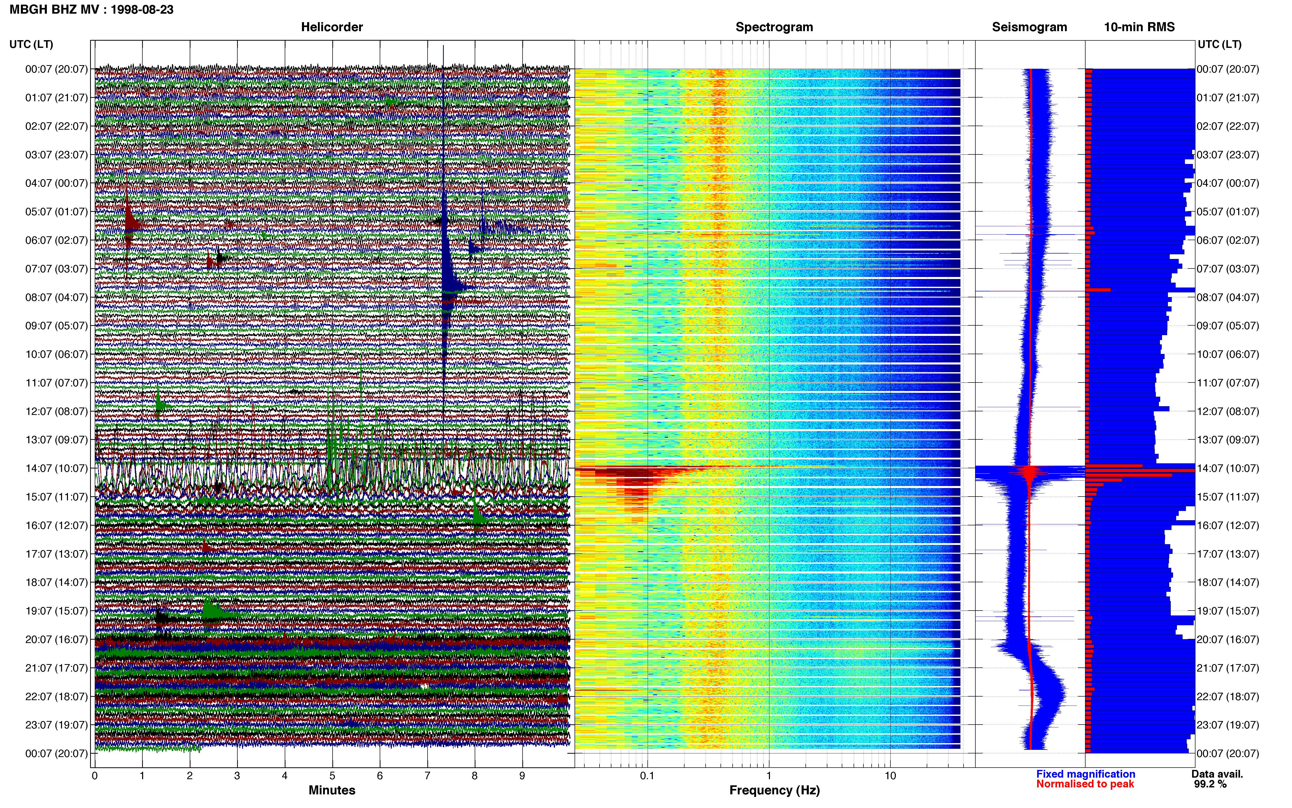Click the title text MBGH BHZ MV : 1998-08-23
The image size is (1292, 808).
91,10
